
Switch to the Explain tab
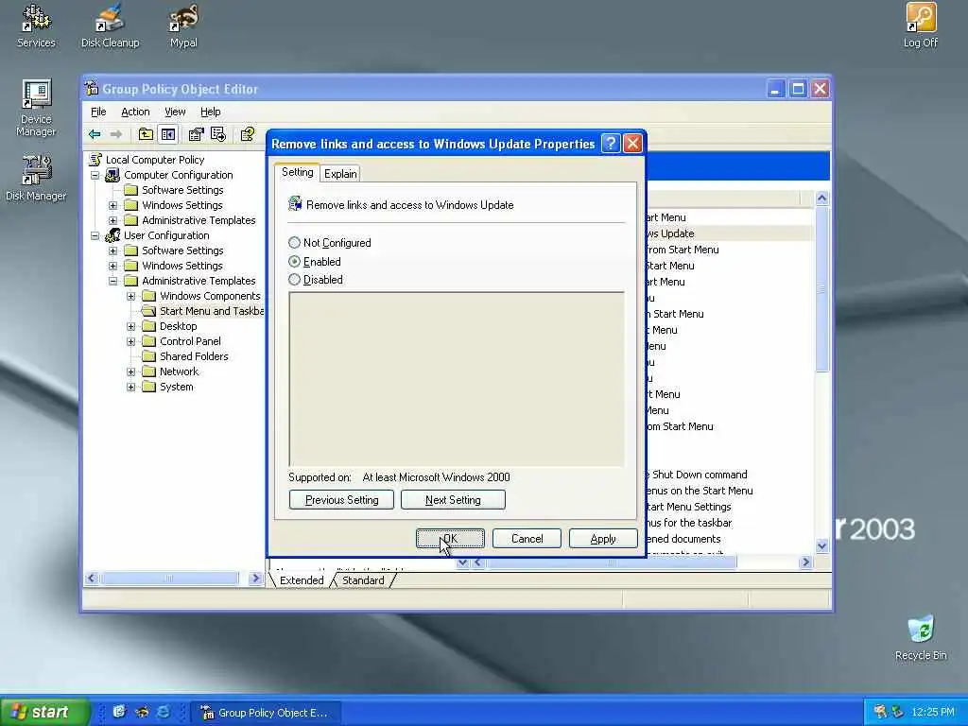point(340,174)
